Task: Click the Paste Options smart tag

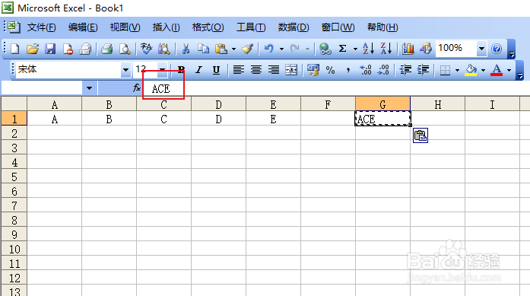Action: [x=421, y=135]
